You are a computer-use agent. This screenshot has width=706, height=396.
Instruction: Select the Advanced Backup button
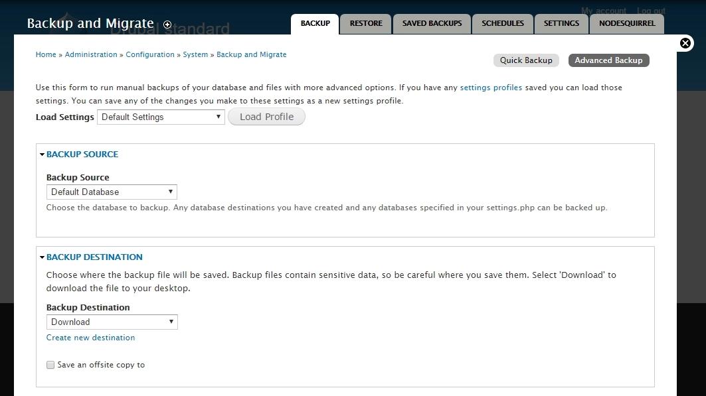click(x=608, y=60)
